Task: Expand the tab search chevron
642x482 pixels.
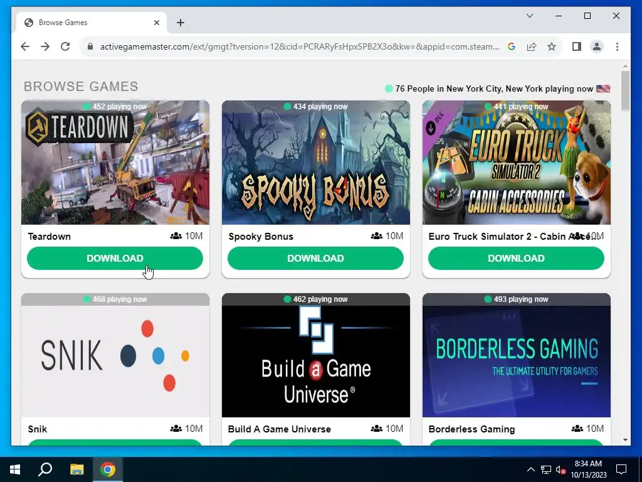Action: (x=529, y=16)
